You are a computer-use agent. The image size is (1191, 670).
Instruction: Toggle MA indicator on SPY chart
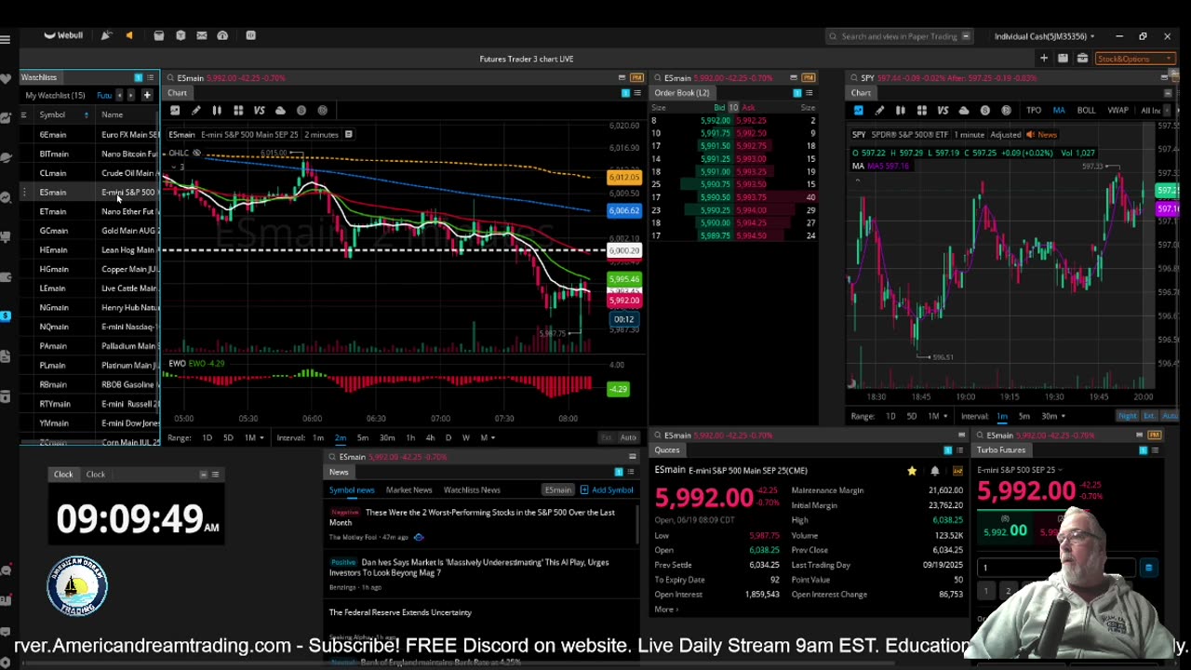[1059, 111]
